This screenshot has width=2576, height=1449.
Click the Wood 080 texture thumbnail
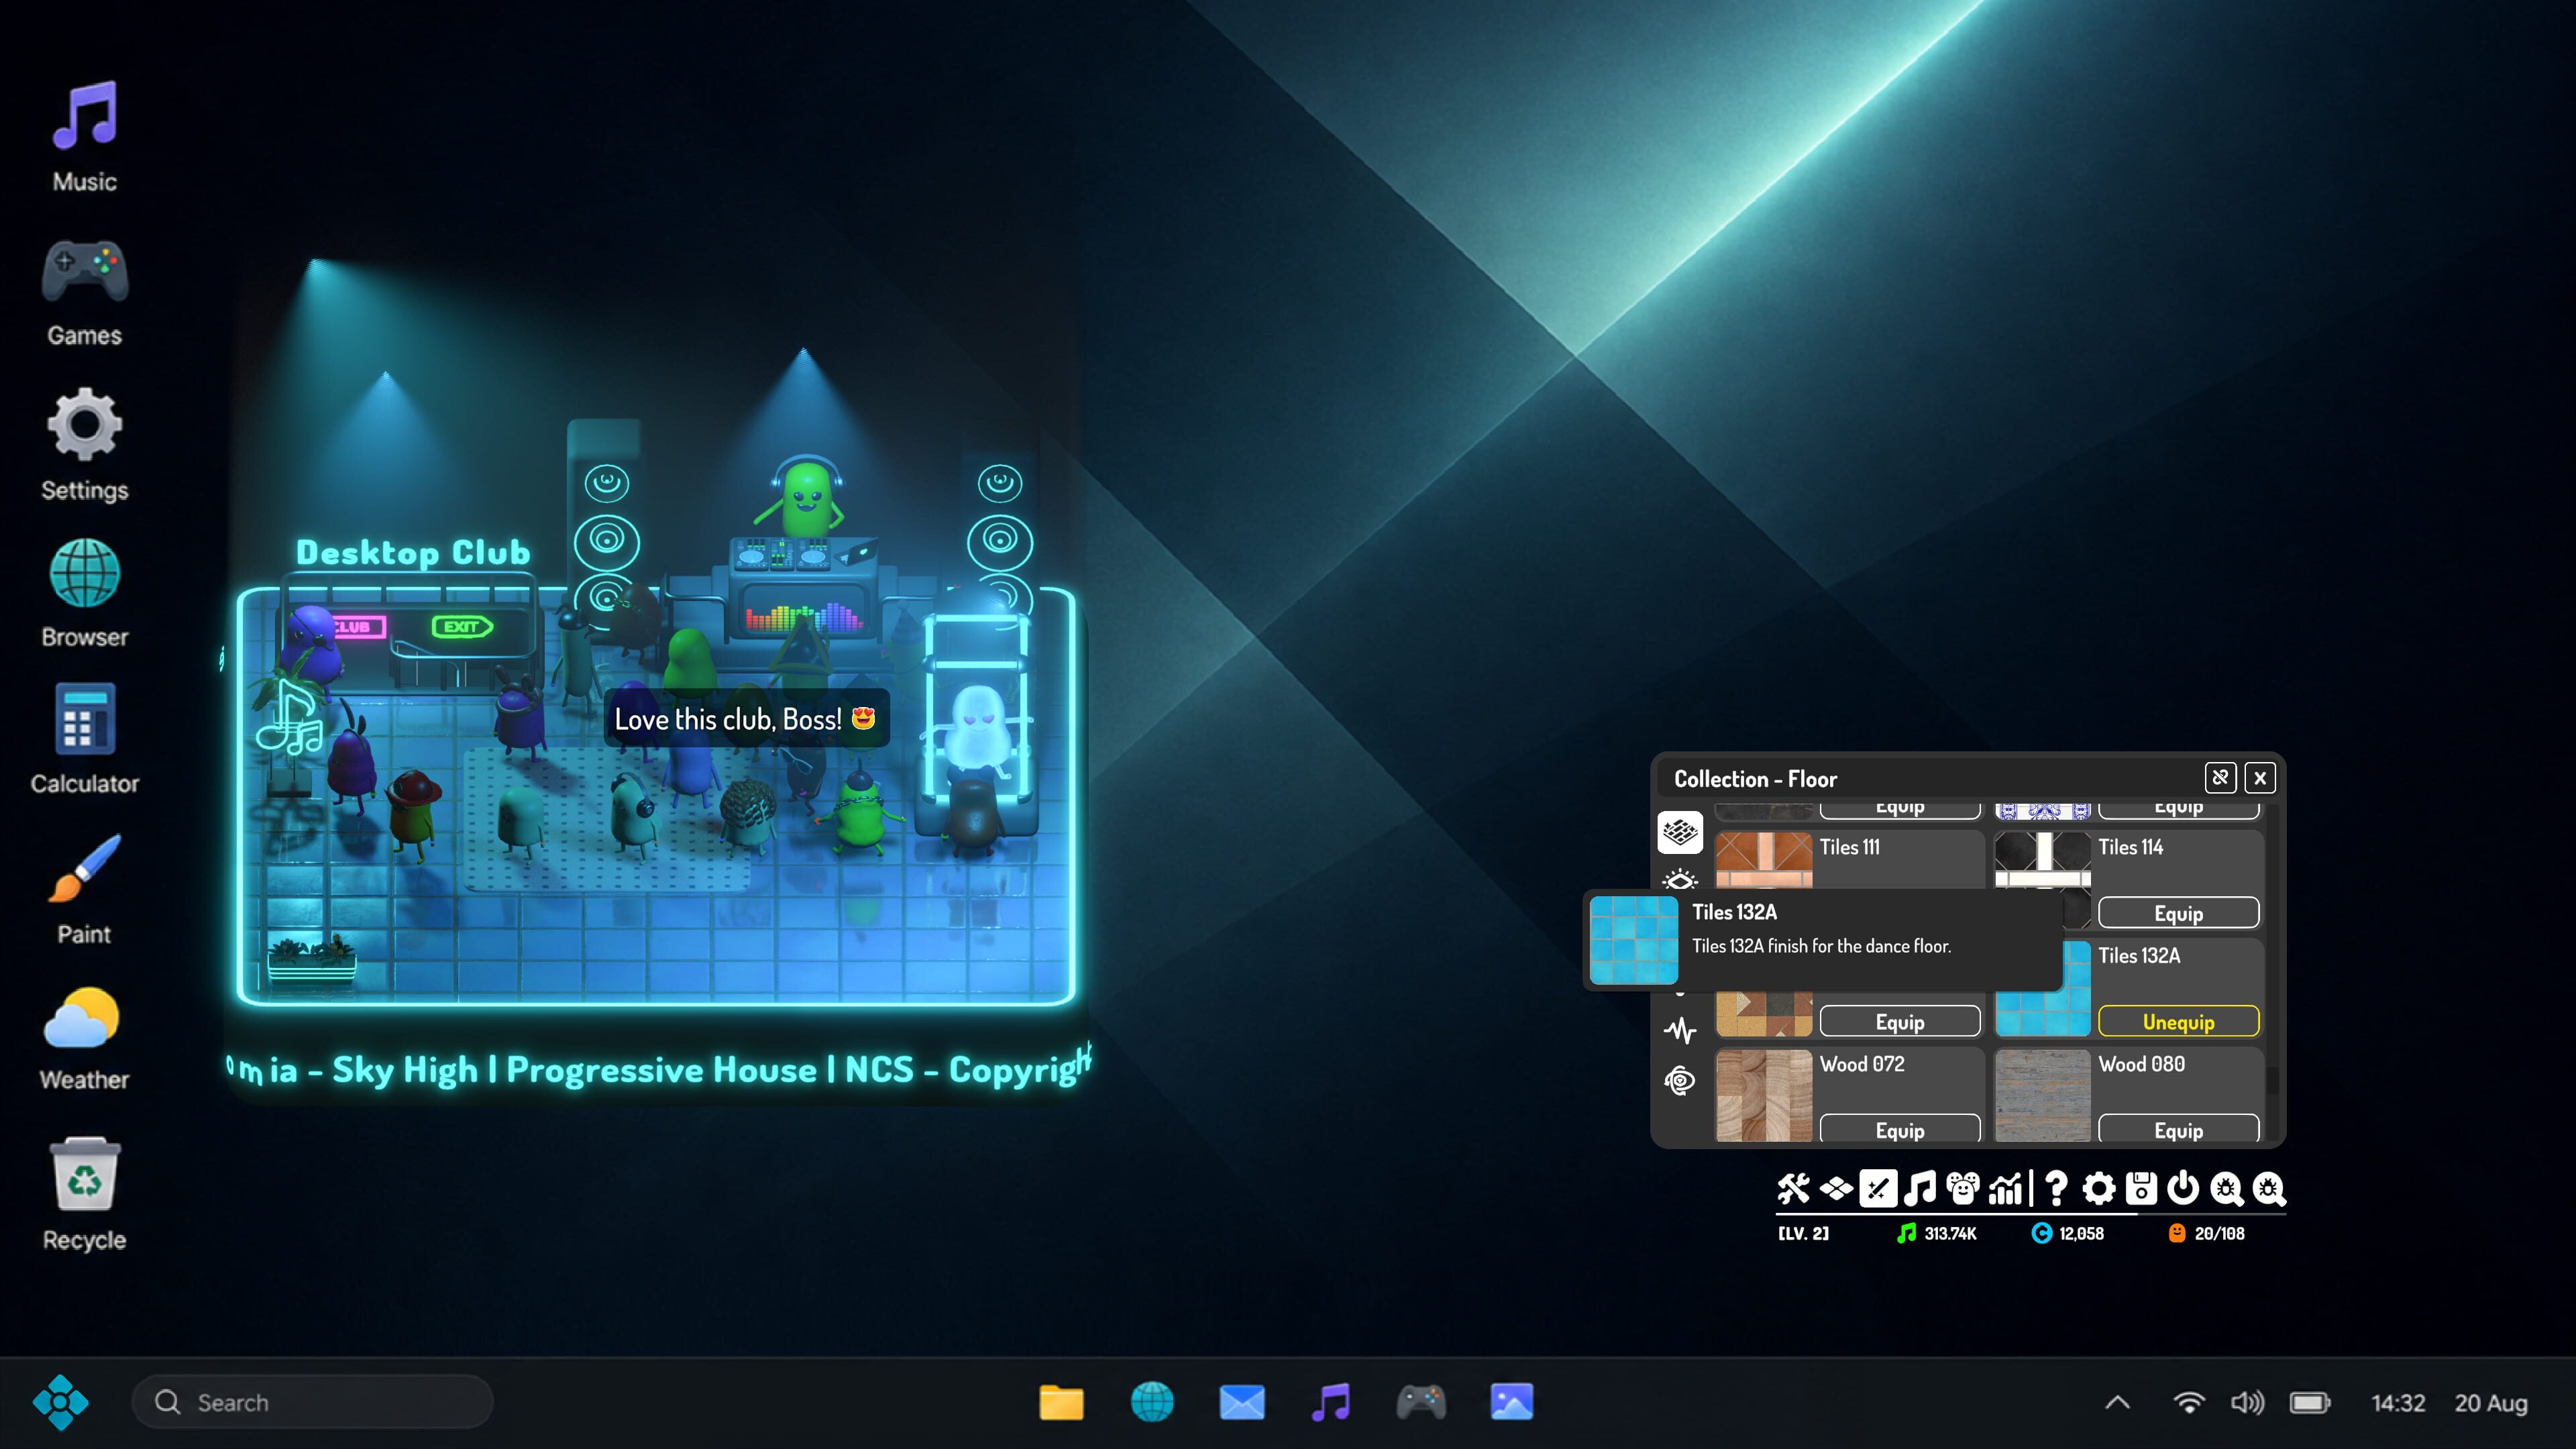(x=2042, y=1096)
